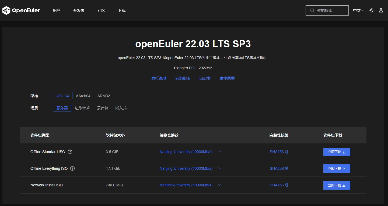Select the AArch64 architecture
388x206 pixels.
83,96
